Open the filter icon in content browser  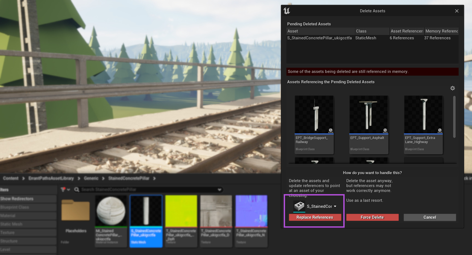click(x=63, y=189)
